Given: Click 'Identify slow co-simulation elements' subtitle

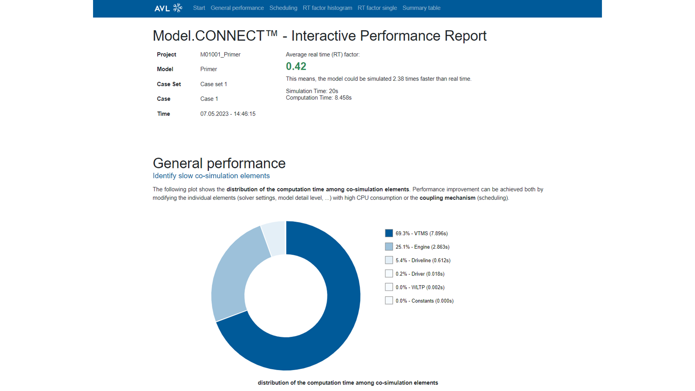Looking at the screenshot, I should [211, 176].
